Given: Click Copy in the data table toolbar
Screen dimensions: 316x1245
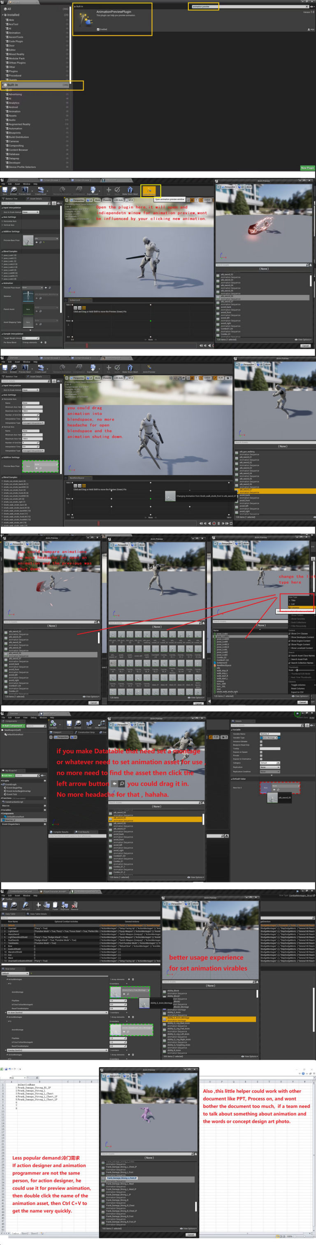Looking at the screenshot, I should (46, 906).
